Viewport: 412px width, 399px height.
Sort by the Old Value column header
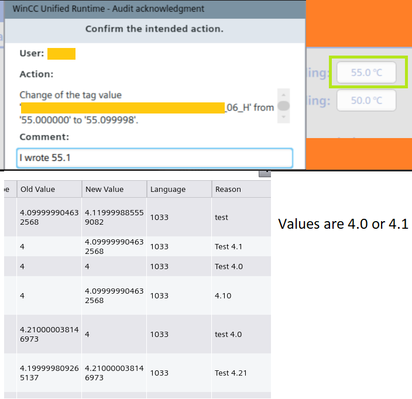click(49, 189)
